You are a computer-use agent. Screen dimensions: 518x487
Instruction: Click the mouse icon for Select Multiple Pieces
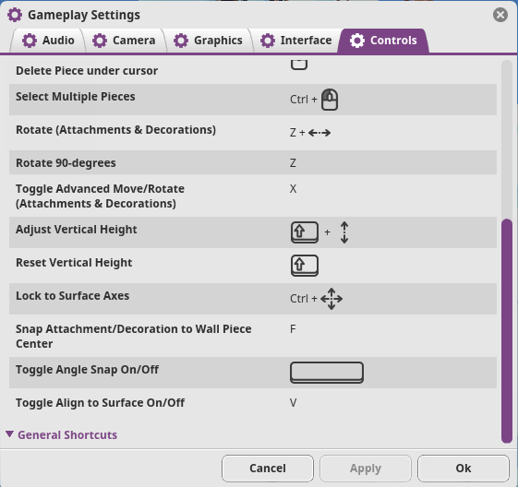(330, 100)
